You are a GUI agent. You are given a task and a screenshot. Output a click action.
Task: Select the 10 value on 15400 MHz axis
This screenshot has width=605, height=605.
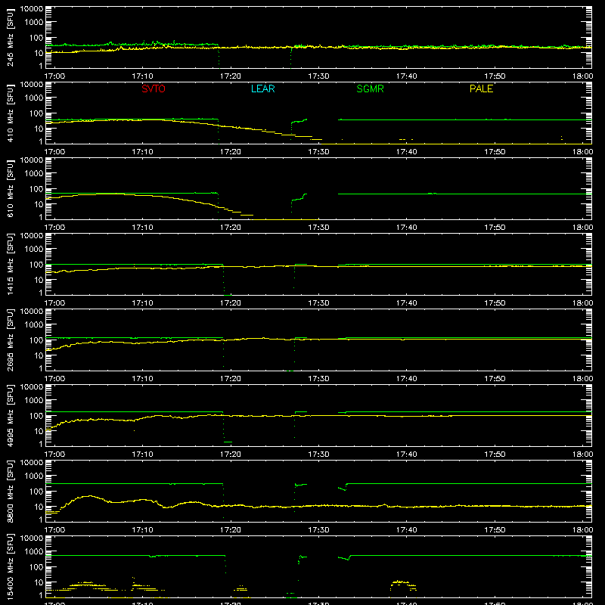[x=39, y=582]
